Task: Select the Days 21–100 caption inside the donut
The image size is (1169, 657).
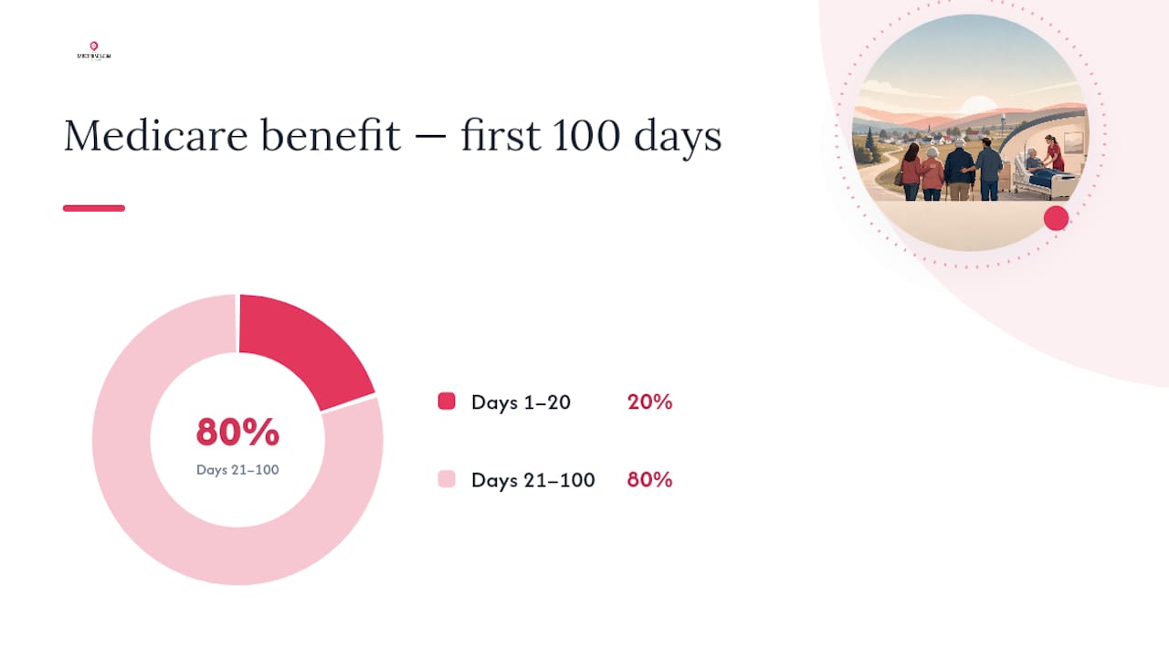Action: click(x=237, y=470)
